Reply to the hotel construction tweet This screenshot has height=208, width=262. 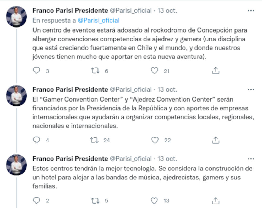click(37, 201)
